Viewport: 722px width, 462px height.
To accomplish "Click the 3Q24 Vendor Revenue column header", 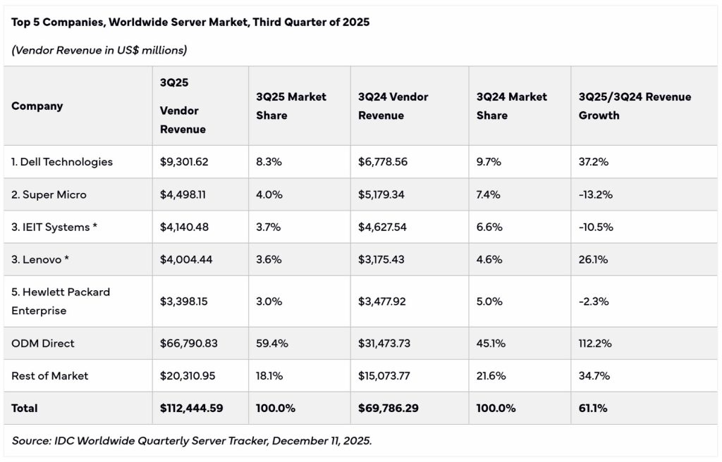I will point(393,106).
